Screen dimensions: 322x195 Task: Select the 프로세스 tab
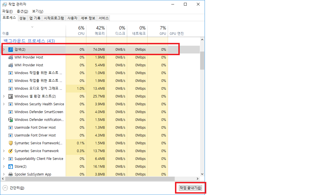[x=9, y=18]
